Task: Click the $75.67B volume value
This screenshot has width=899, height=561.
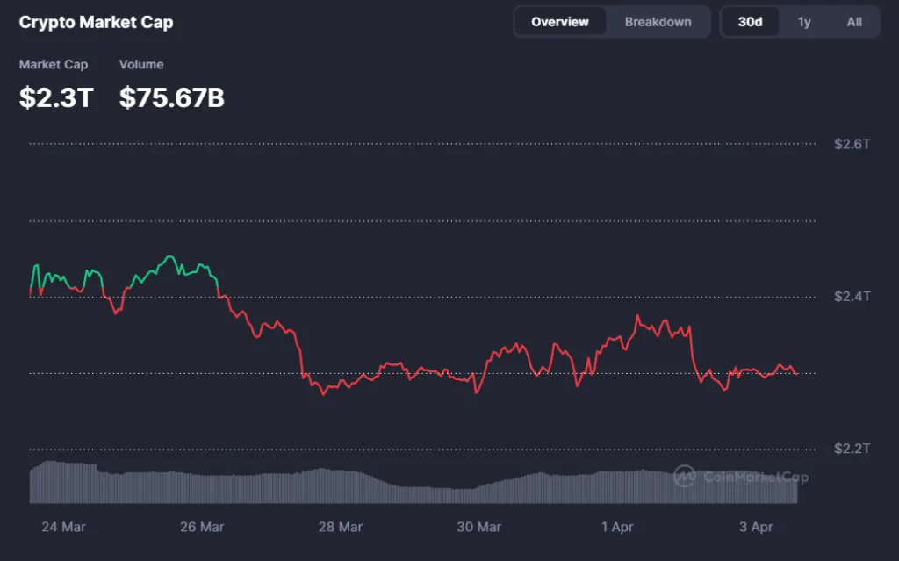Action: tap(171, 98)
